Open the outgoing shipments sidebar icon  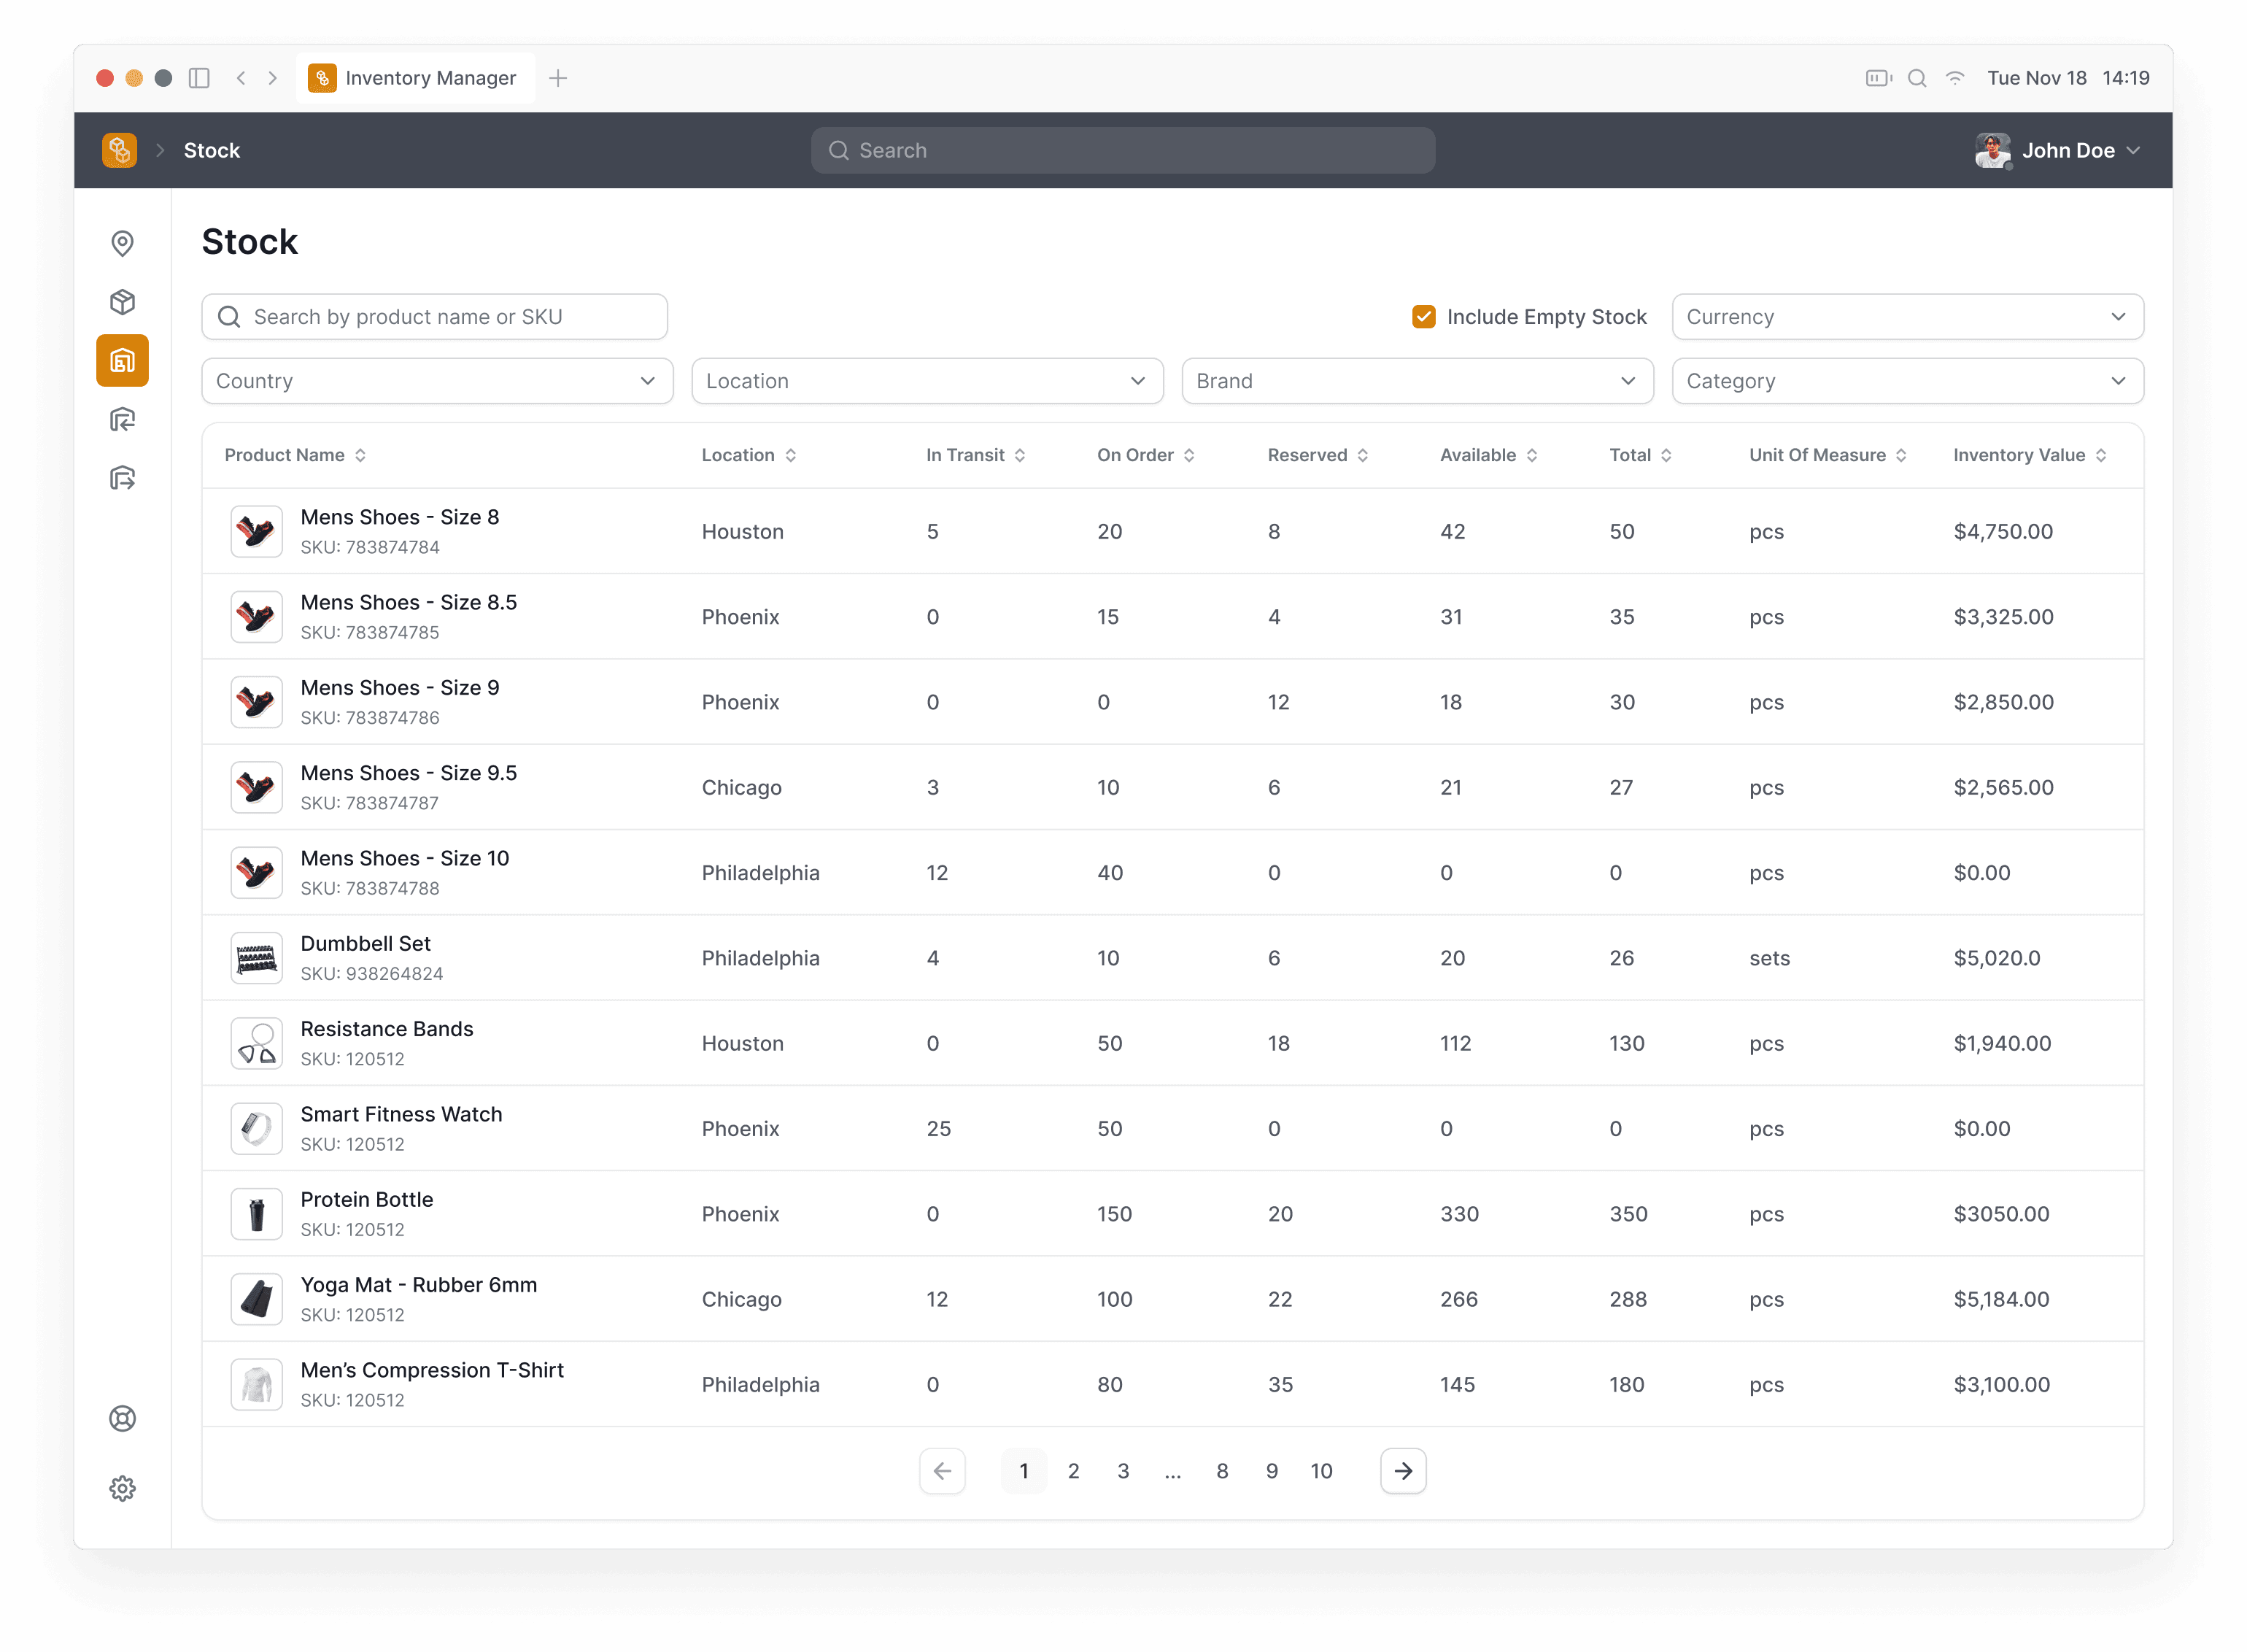[122, 477]
